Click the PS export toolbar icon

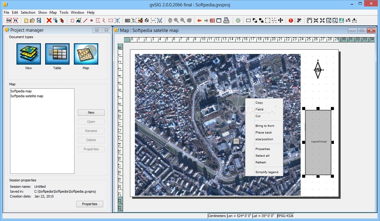(x=15, y=20)
